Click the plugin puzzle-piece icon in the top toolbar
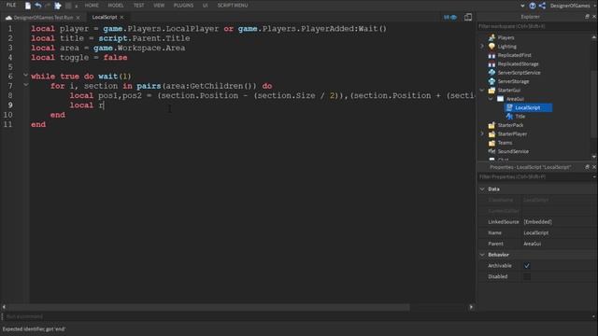 pos(58,6)
